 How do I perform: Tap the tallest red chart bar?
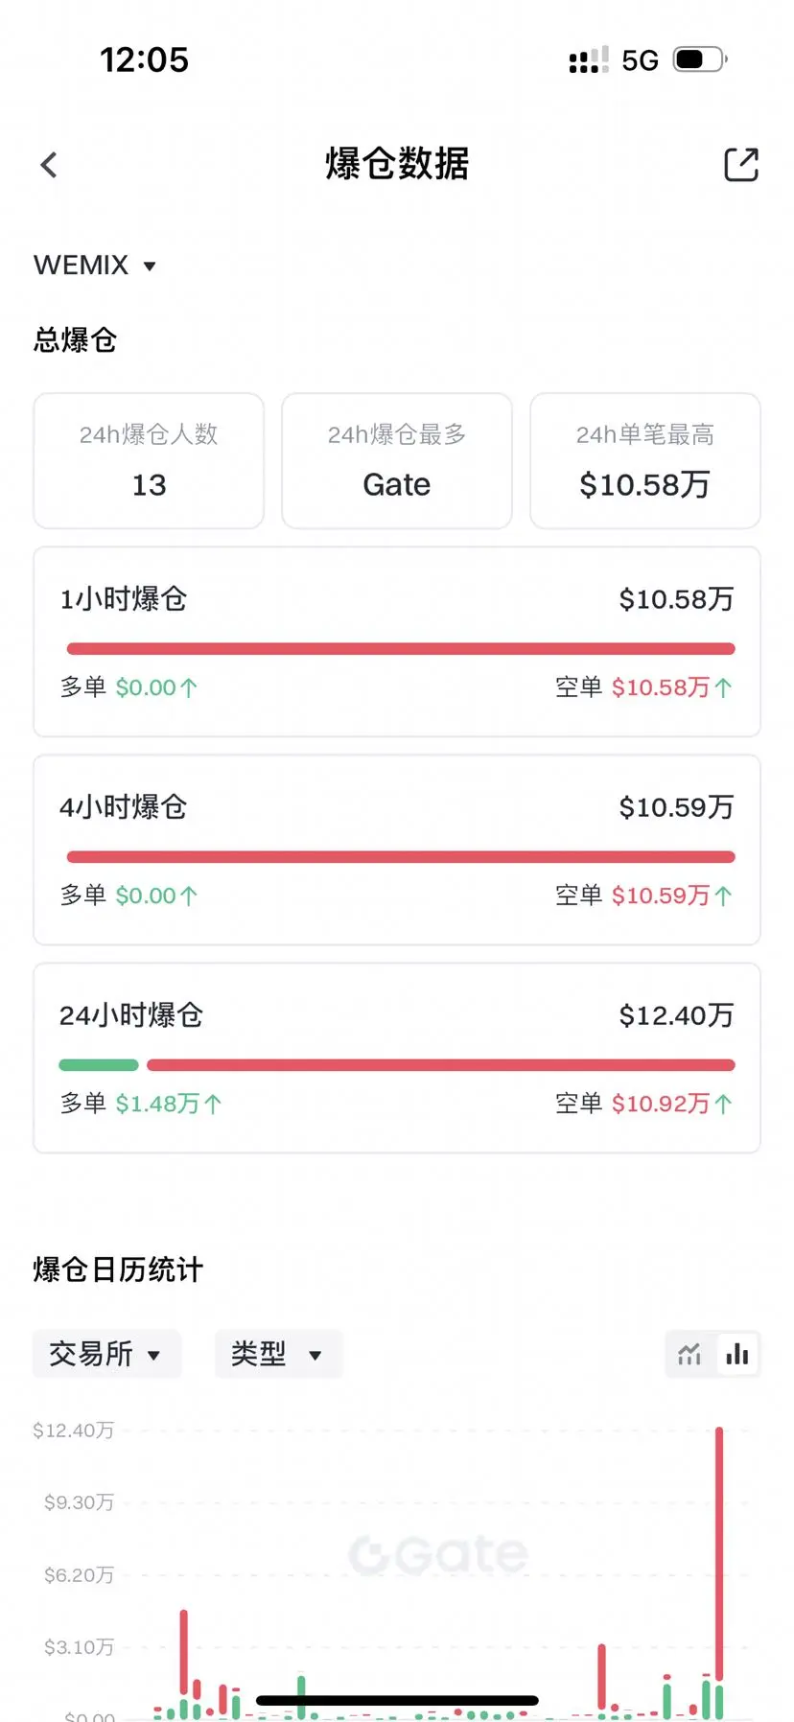point(719,1553)
